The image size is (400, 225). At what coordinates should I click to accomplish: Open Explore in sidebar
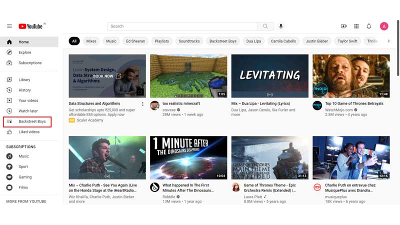(29, 52)
